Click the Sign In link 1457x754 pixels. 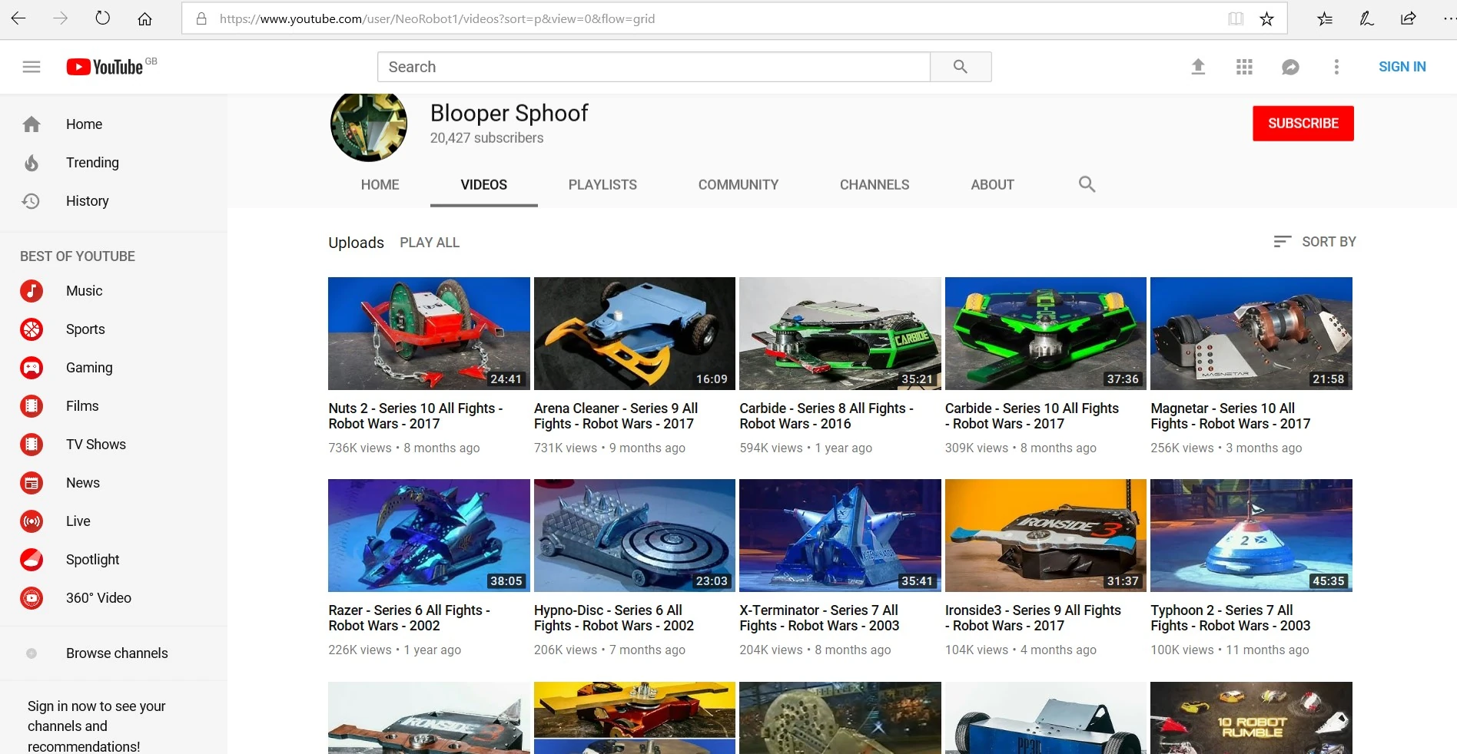pos(1402,67)
